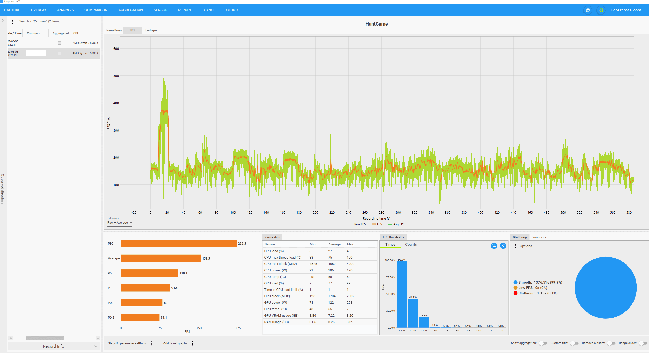Select the FPS graph tab
649x353 pixels.
tap(132, 30)
